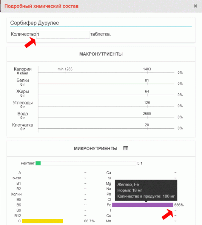
Task: Click the green rating bar
Action: coord(38,163)
